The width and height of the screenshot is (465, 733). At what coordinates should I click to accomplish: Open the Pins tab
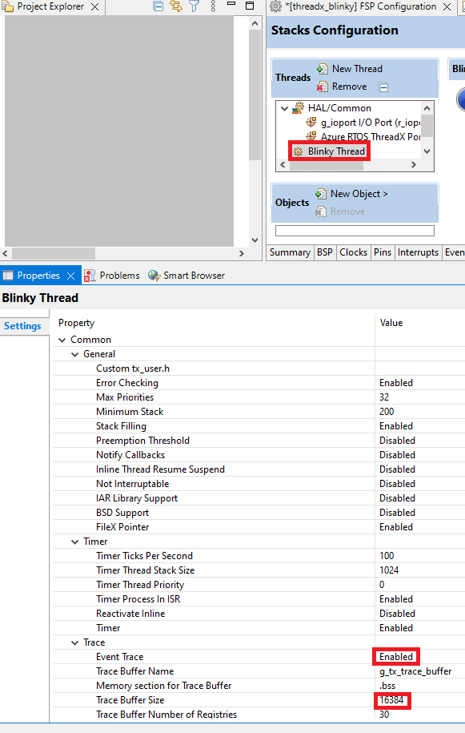[x=383, y=252]
